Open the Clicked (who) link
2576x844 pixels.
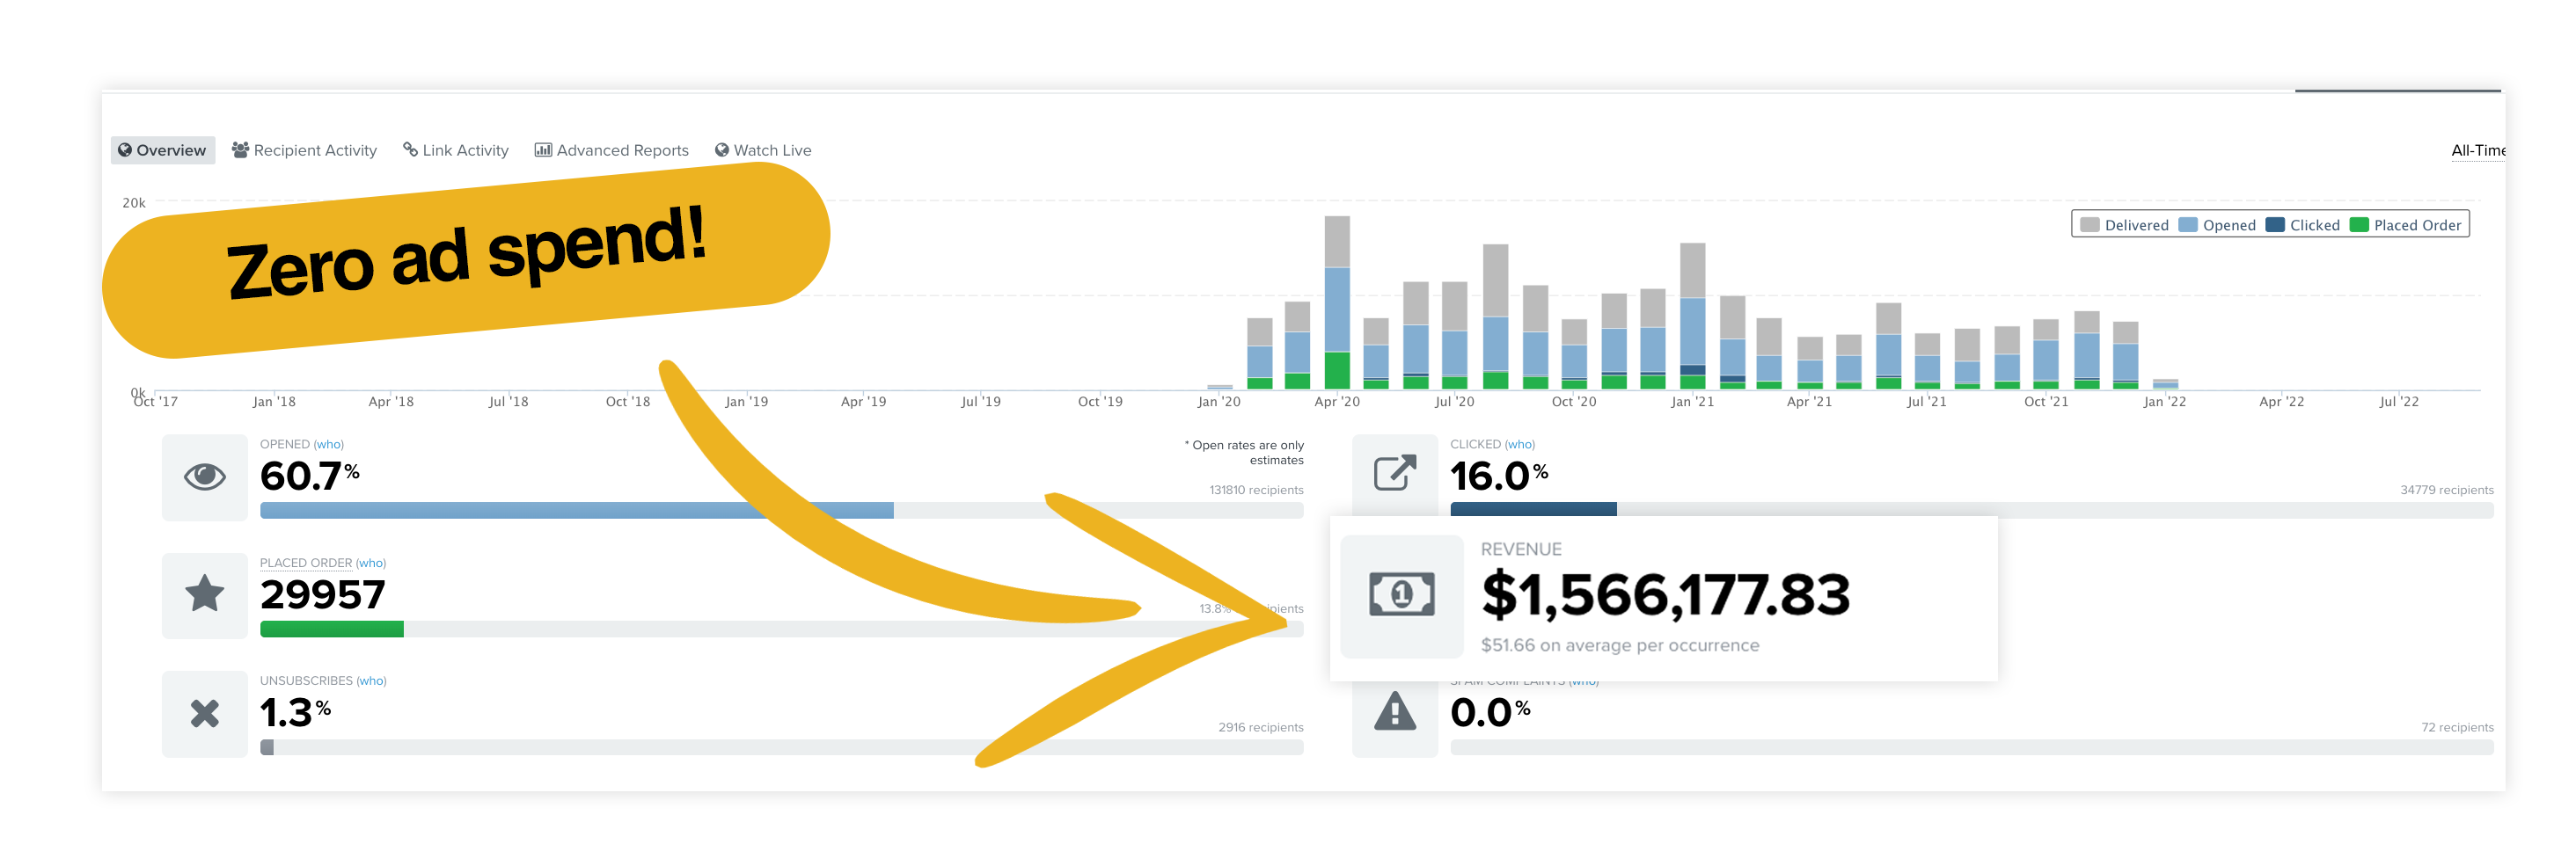pos(1520,445)
